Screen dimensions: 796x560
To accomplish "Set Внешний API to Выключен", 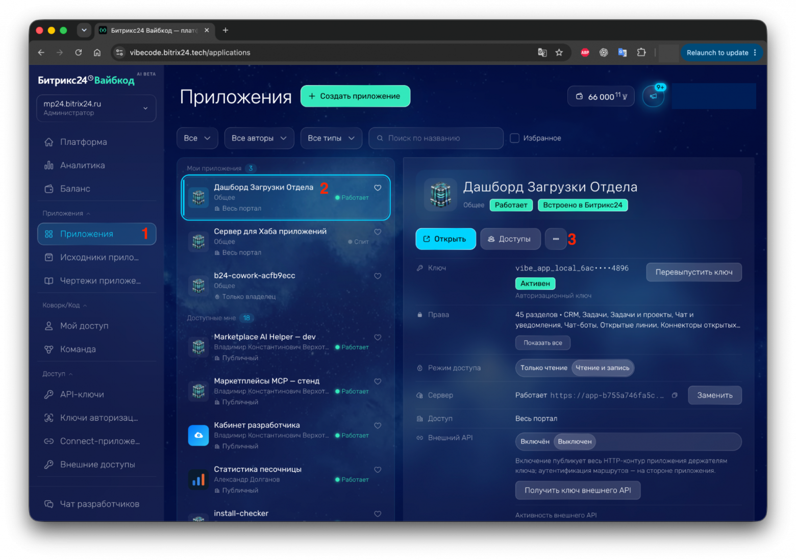I will pyautogui.click(x=575, y=442).
